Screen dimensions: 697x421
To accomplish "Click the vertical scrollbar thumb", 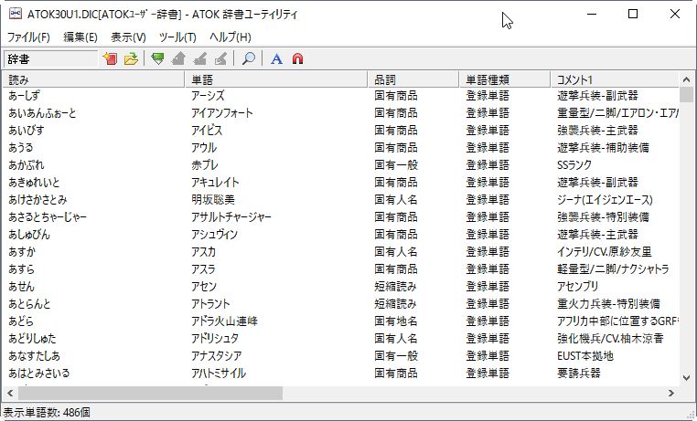I will [686, 94].
